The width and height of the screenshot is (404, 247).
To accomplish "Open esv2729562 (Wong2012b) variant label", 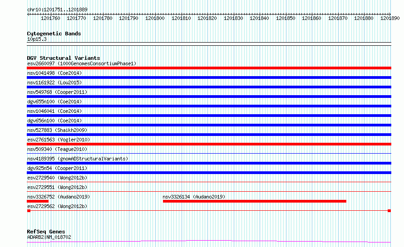I will [x=57, y=206].
